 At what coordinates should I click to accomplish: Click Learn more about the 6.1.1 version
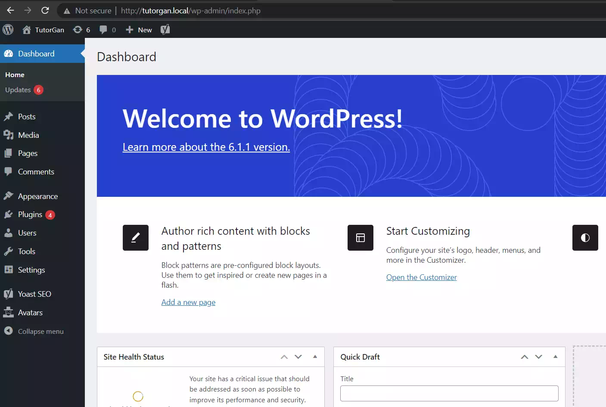click(206, 147)
